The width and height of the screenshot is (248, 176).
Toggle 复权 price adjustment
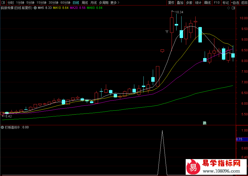point(171,3)
